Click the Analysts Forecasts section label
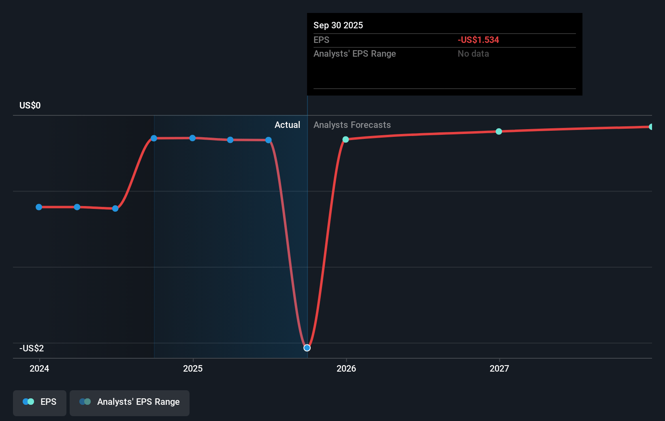This screenshot has width=665, height=421. tap(352, 125)
